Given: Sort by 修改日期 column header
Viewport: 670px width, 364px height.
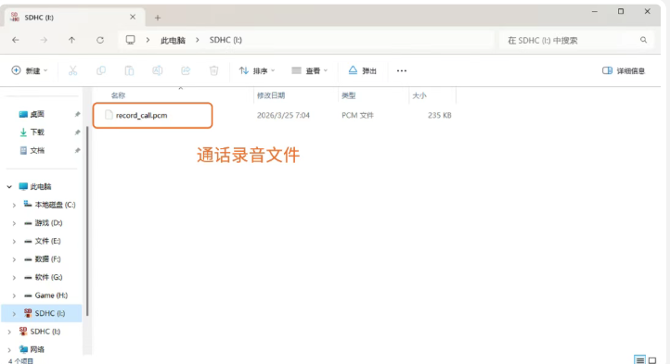Looking at the screenshot, I should point(271,95).
